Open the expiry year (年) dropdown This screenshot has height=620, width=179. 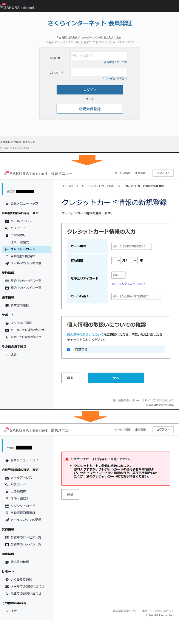(x=132, y=261)
